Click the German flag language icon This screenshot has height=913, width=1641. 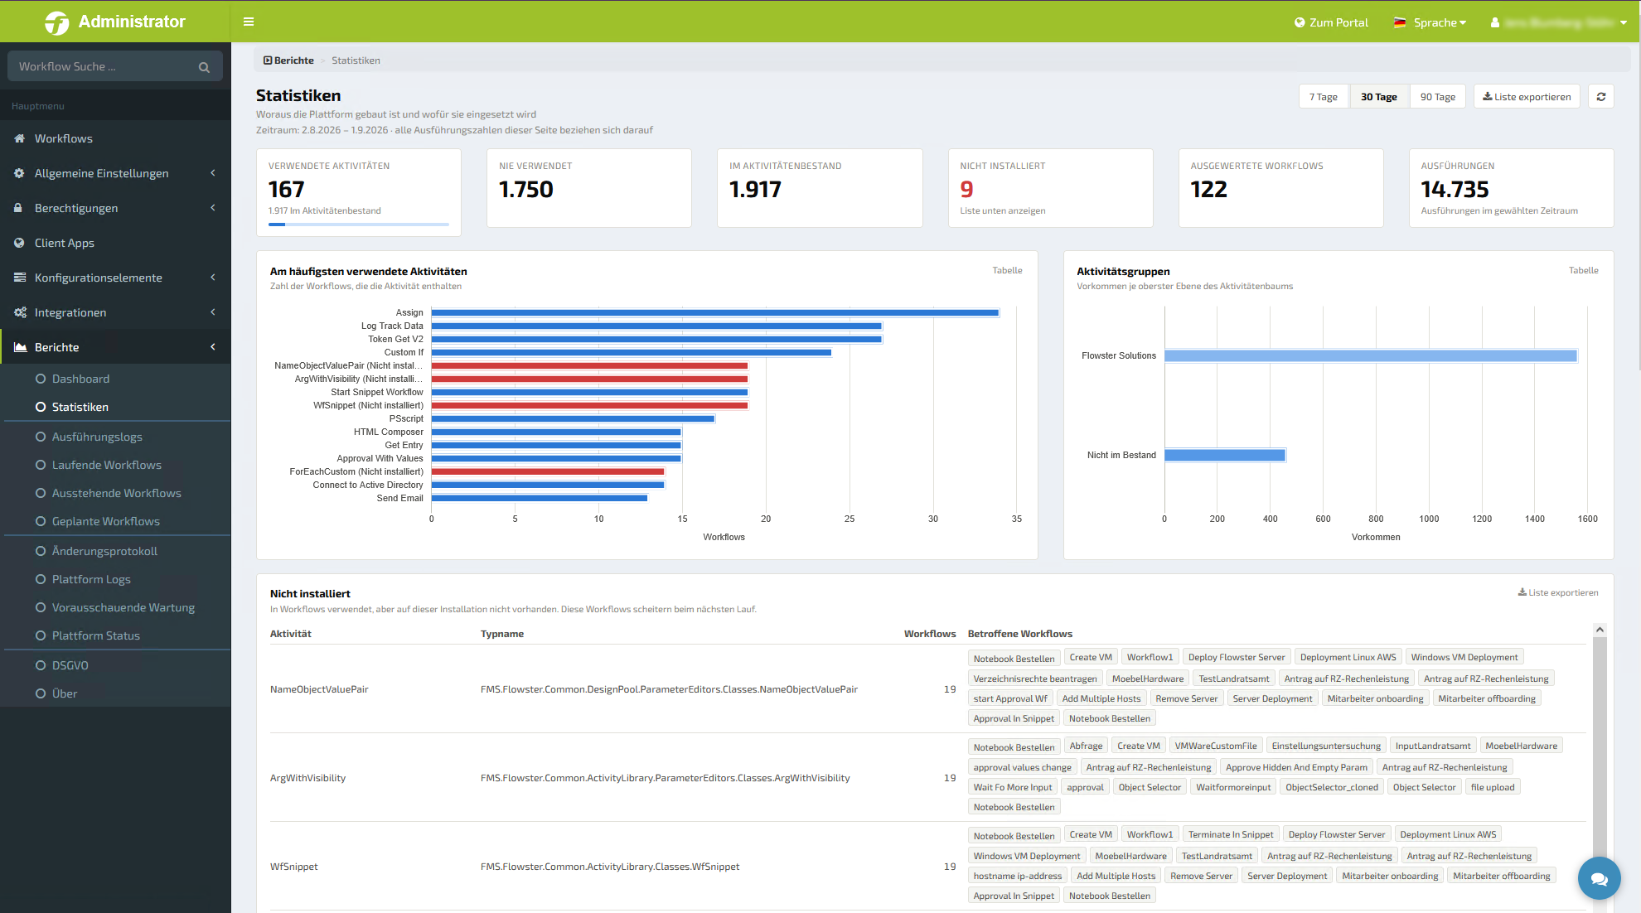1400,23
